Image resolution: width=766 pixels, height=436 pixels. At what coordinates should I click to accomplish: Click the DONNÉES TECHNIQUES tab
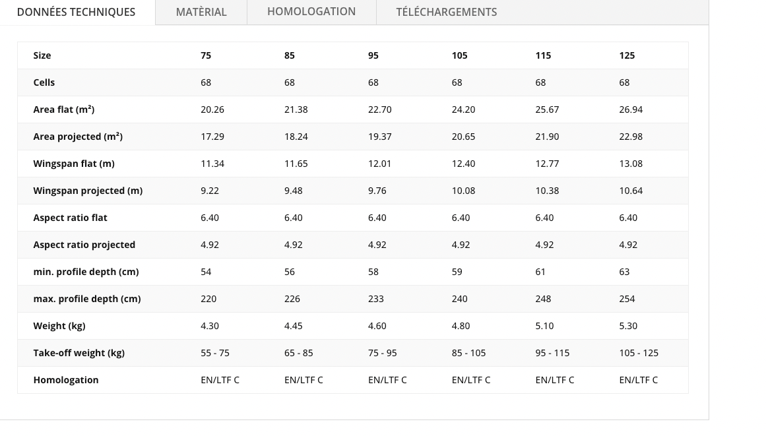click(x=77, y=13)
